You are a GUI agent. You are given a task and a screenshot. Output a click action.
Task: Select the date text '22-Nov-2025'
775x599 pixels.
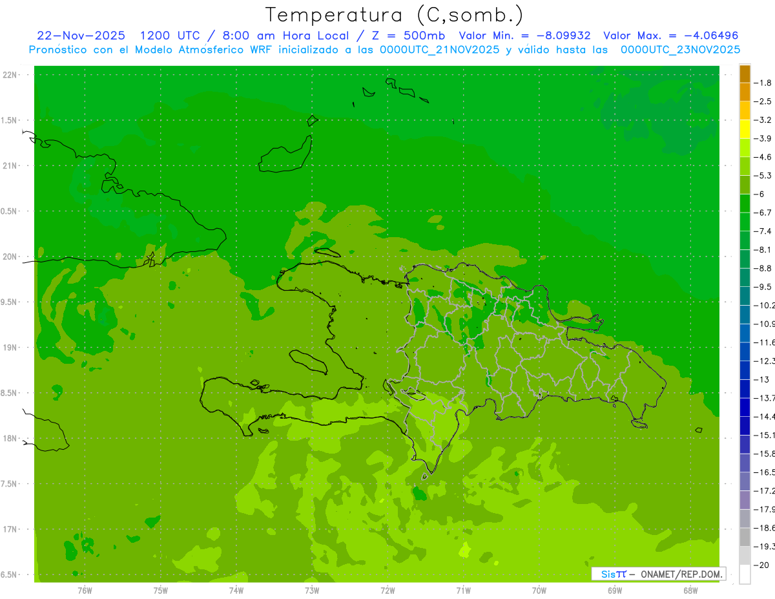[x=81, y=36]
